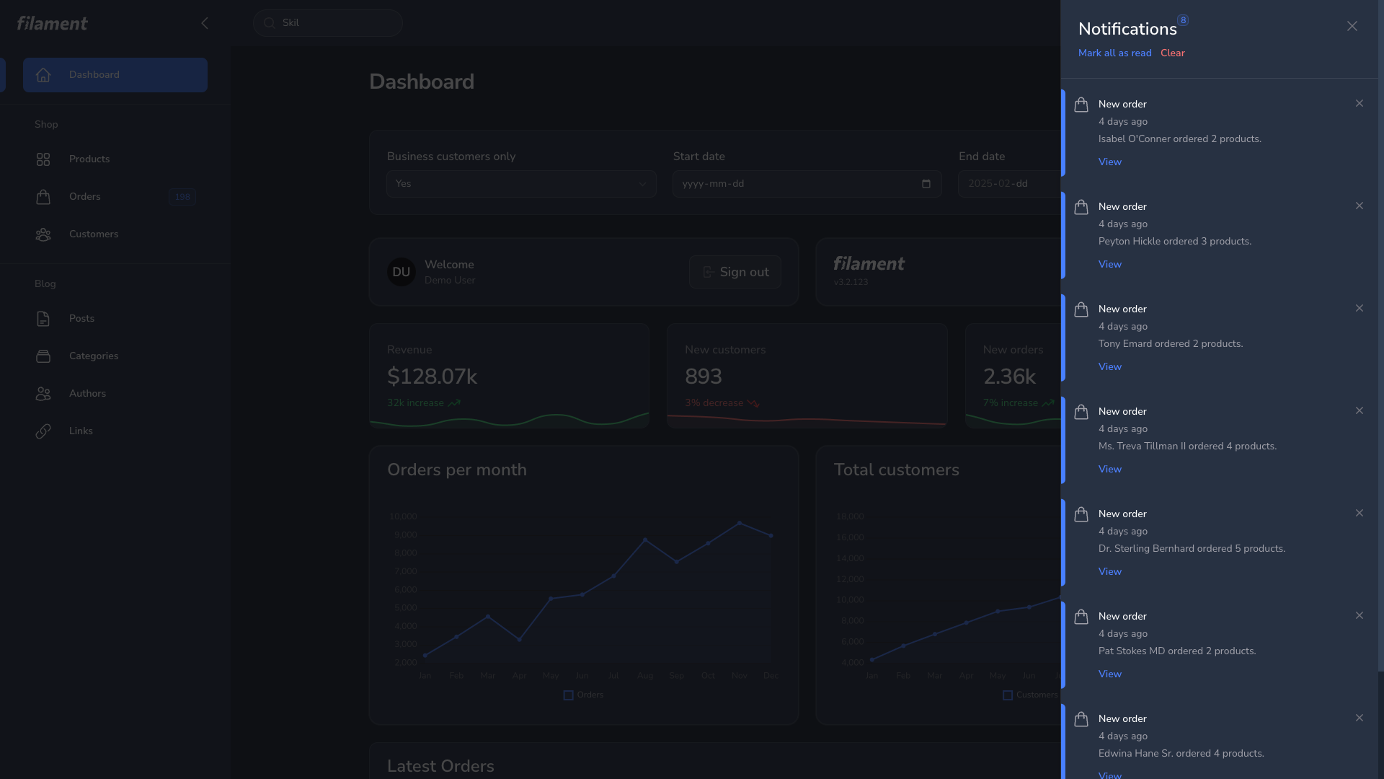This screenshot has width=1384, height=779.
Task: Click the Customers group icon
Action: (43, 234)
